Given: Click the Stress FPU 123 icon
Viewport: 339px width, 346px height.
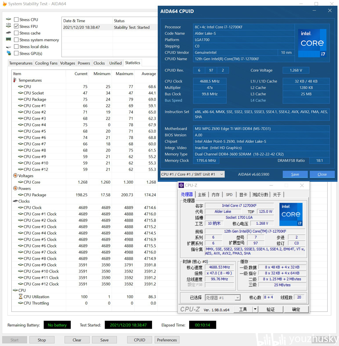Looking at the screenshot, I should pyautogui.click(x=8, y=25).
